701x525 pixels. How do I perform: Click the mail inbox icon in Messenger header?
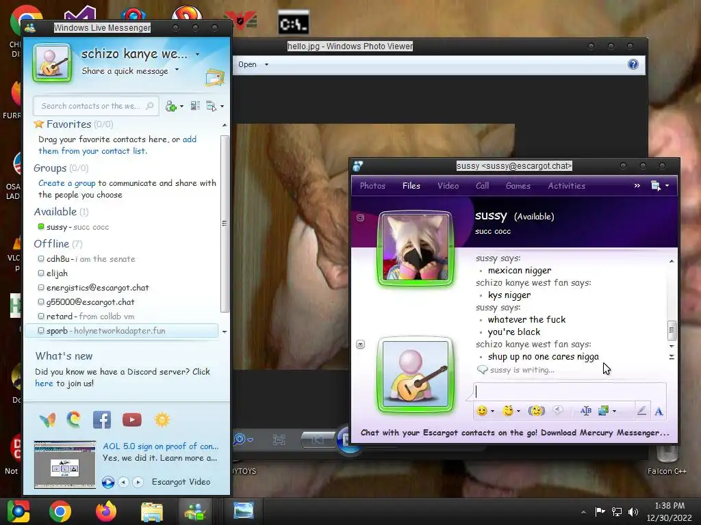click(x=214, y=78)
